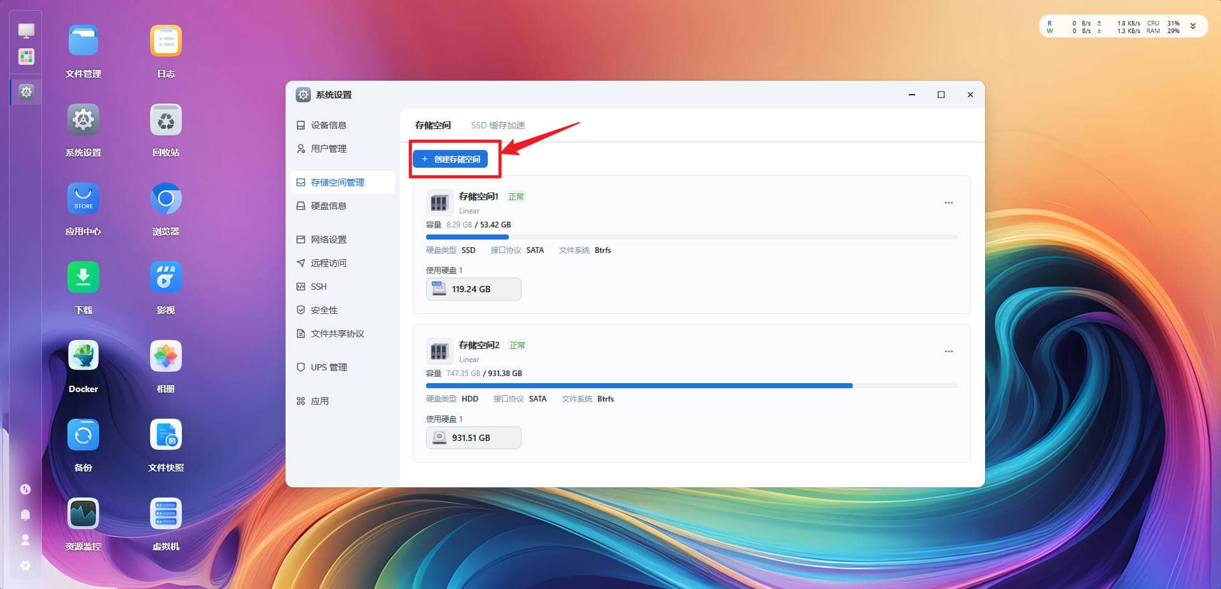Select 硬盘信息 in the settings sidebar
The image size is (1221, 589).
pos(328,206)
